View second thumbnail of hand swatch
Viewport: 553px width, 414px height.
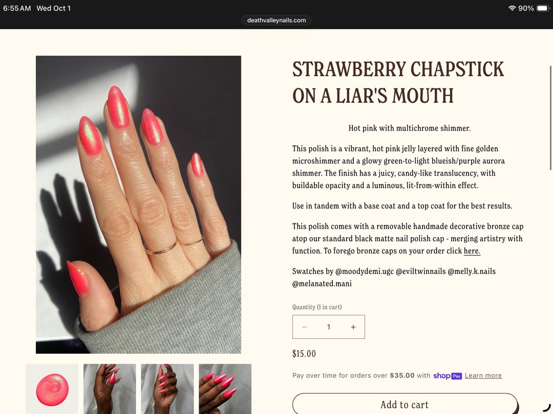click(110, 389)
